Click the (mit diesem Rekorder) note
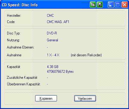The width and height of the screenshot is (129, 109). pos(86,55)
